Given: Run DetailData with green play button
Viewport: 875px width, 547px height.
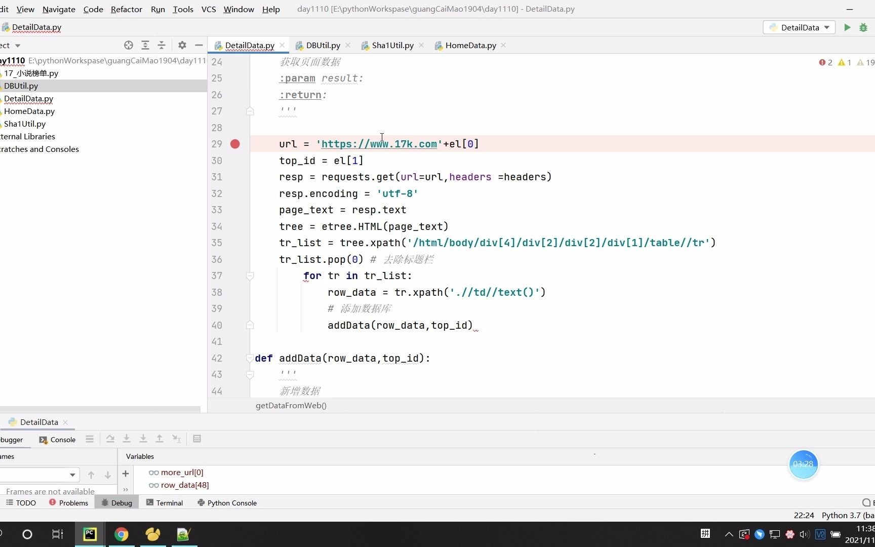Looking at the screenshot, I should point(847,27).
